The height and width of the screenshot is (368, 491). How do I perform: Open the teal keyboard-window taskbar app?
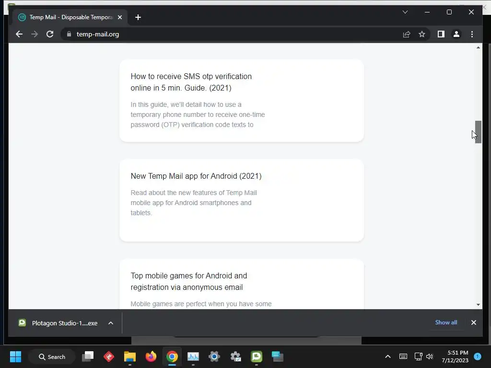click(278, 356)
